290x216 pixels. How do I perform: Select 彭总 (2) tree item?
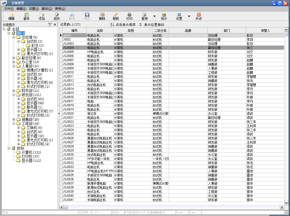37,45
